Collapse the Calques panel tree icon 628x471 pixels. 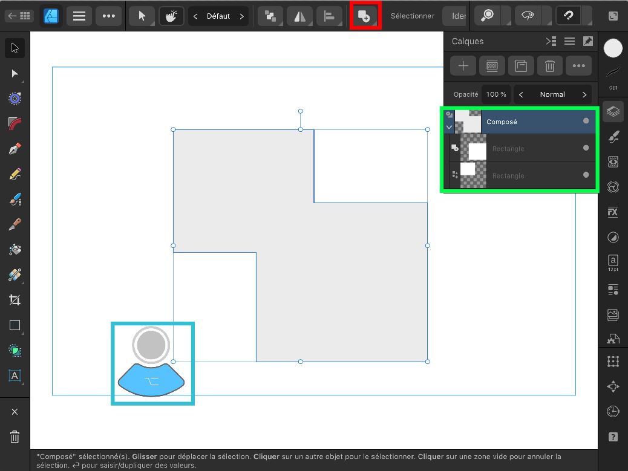551,41
